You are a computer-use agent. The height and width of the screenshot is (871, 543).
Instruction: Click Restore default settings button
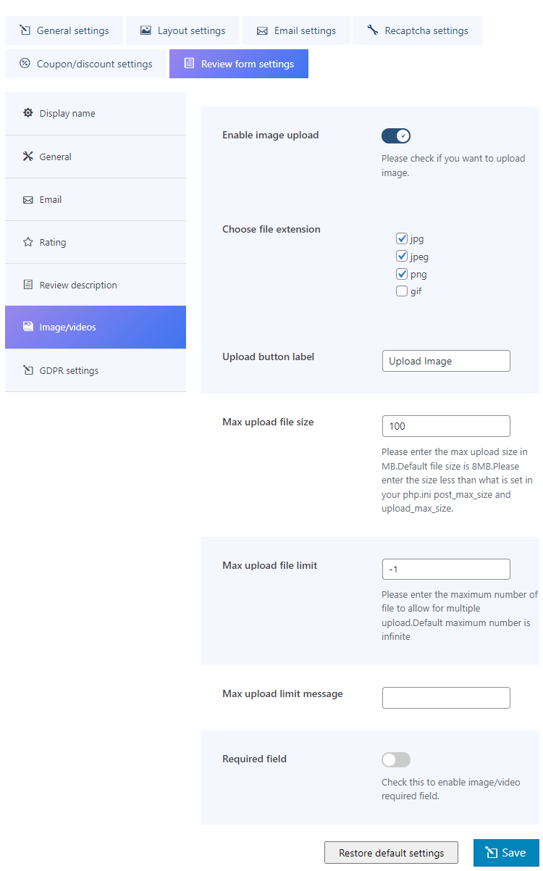coord(391,853)
